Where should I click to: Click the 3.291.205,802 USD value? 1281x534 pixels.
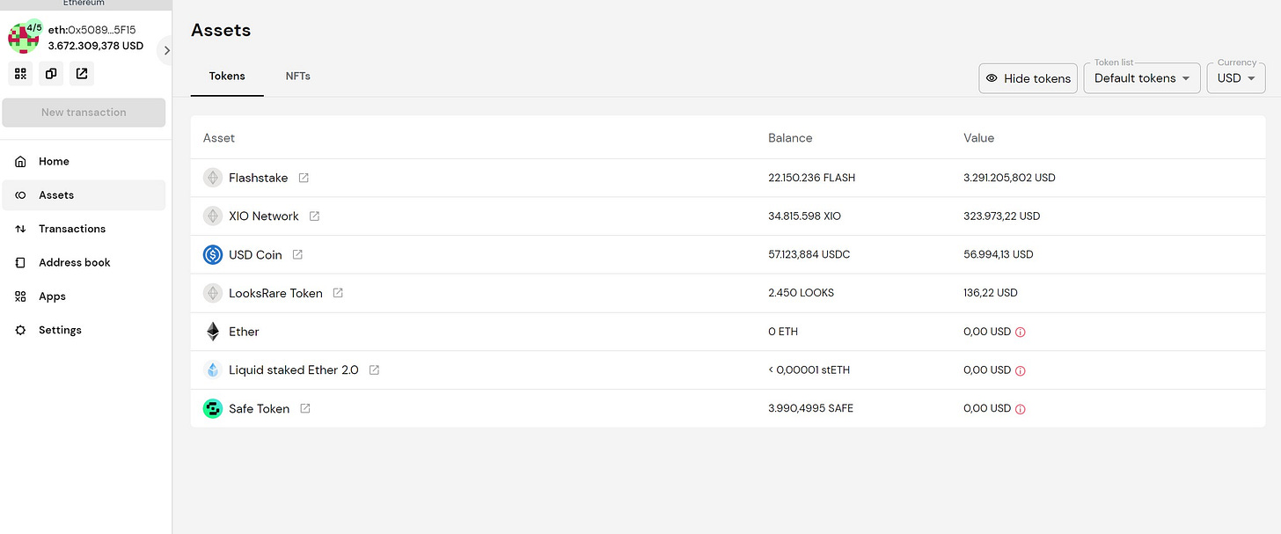[x=1009, y=178]
